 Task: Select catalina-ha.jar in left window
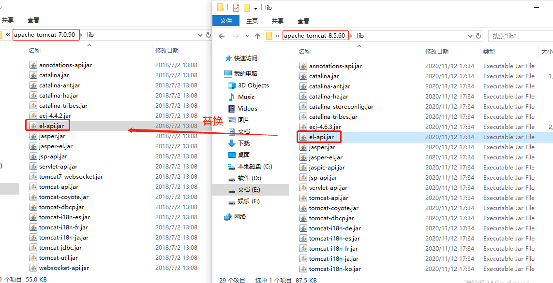point(59,96)
